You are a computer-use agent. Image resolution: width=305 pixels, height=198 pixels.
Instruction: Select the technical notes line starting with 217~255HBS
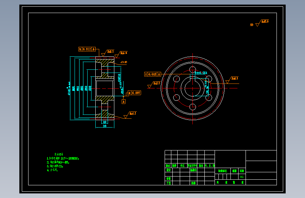tap(63, 159)
